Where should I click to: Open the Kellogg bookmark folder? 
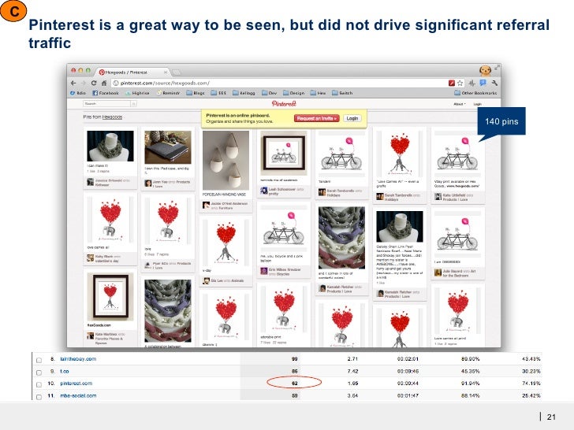pyautogui.click(x=244, y=93)
